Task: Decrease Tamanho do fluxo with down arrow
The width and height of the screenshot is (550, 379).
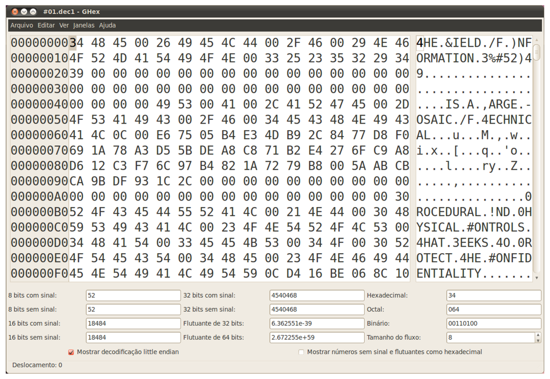Action: point(538,340)
